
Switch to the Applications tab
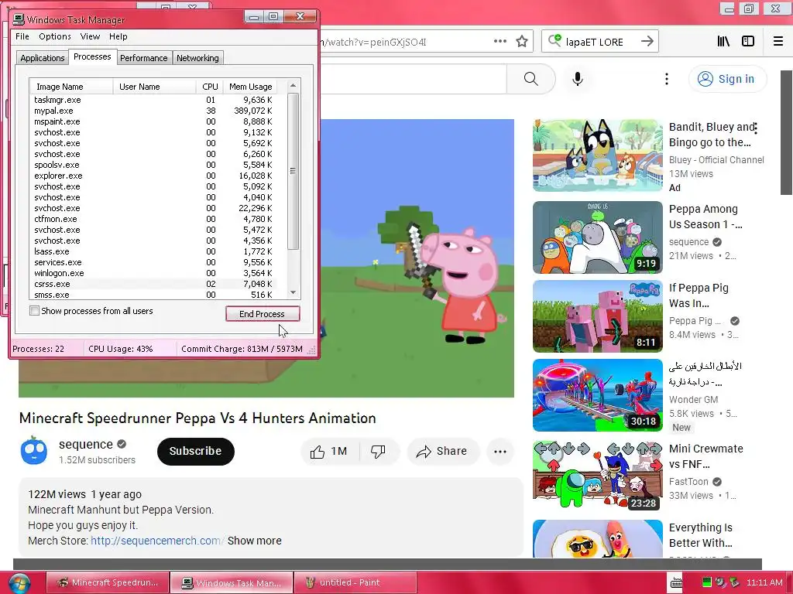(x=43, y=58)
